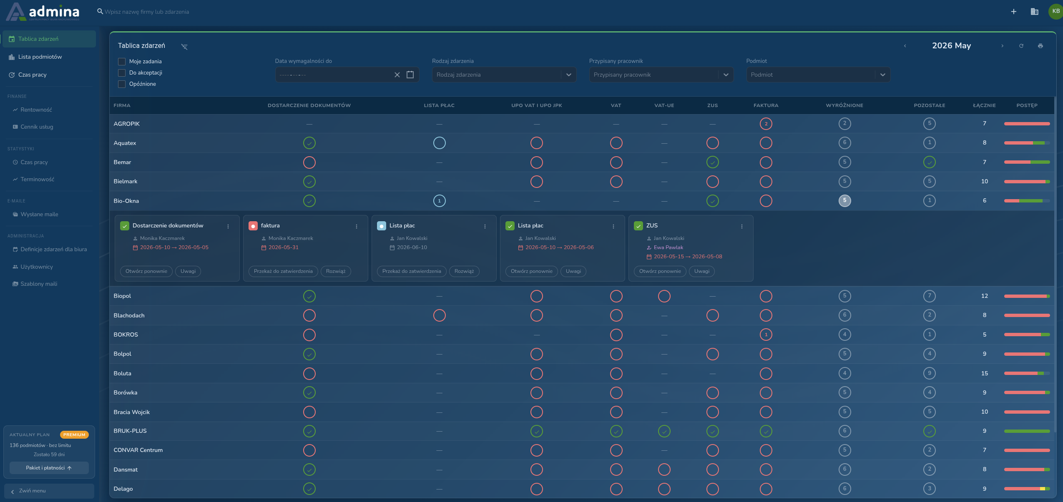Click the plus add icon in top bar
The width and height of the screenshot is (1063, 502).
pos(1013,12)
